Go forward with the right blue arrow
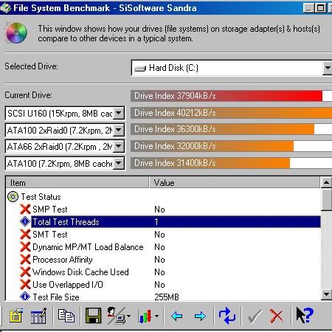Image resolution: width=332 pixels, height=332 pixels. click(x=200, y=316)
